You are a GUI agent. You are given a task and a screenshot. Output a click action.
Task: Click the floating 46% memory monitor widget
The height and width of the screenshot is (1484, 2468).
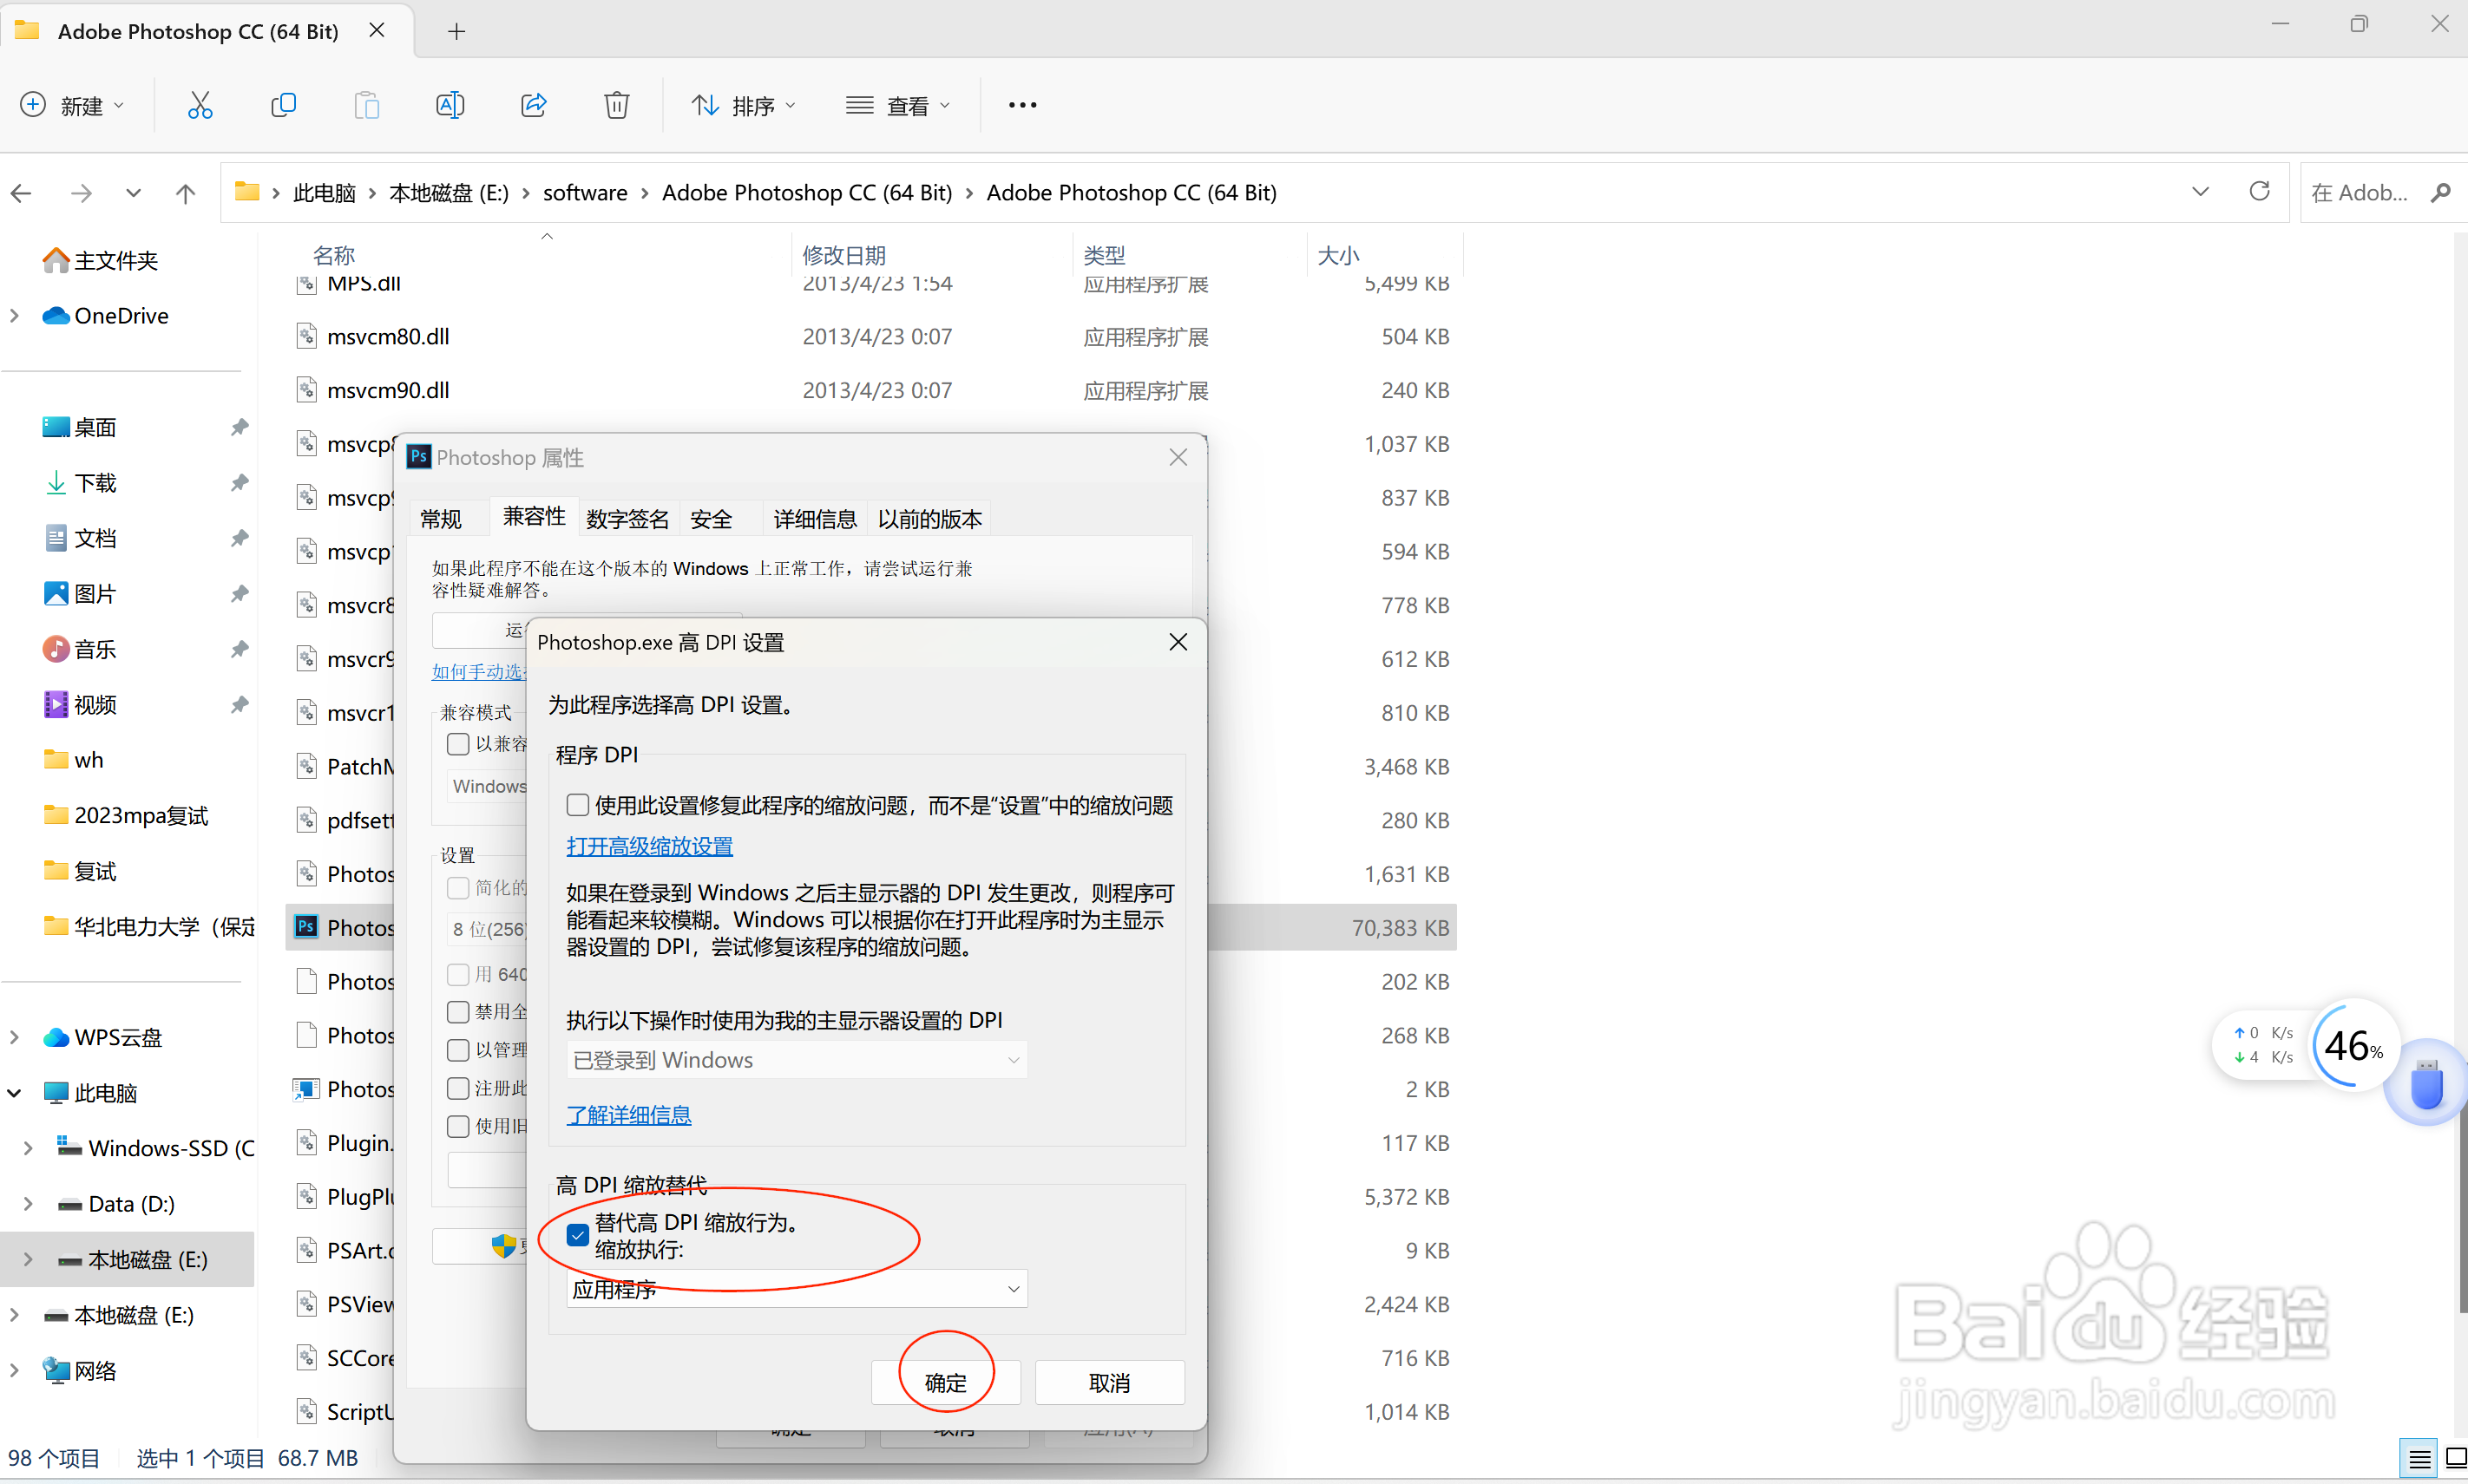(2354, 1046)
